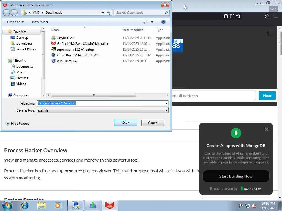The height and width of the screenshot is (211, 282).
Task: Click the network tray icon
Action: point(248,206)
